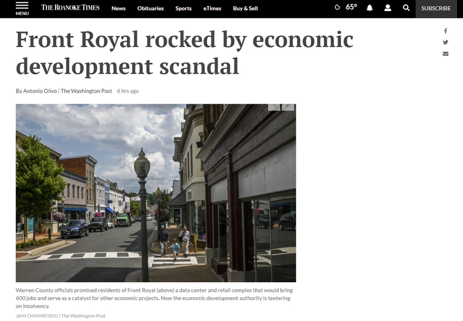Click author name Antonio Olivo
Image resolution: width=463 pixels, height=321 pixels.
point(40,91)
